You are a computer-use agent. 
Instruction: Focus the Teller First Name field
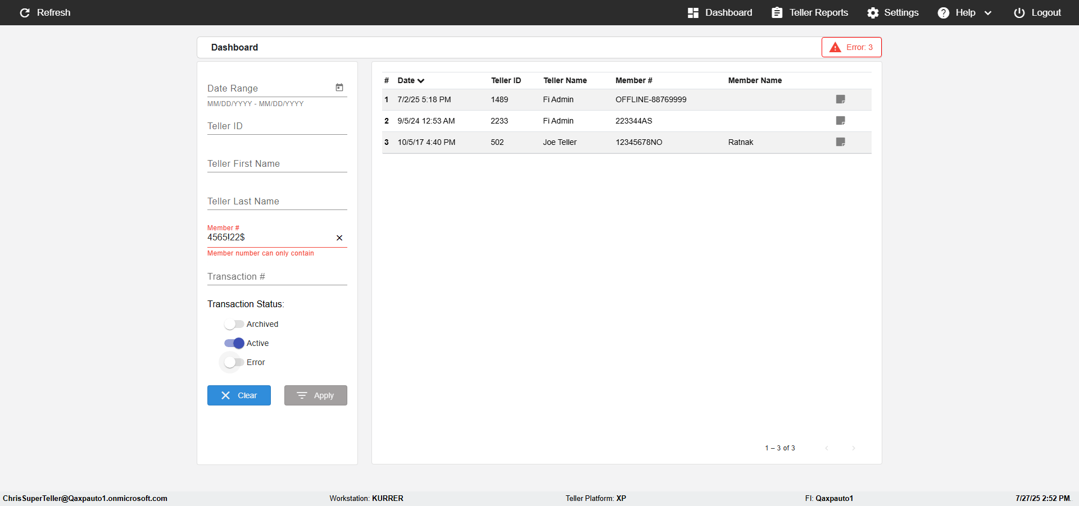pyautogui.click(x=277, y=164)
